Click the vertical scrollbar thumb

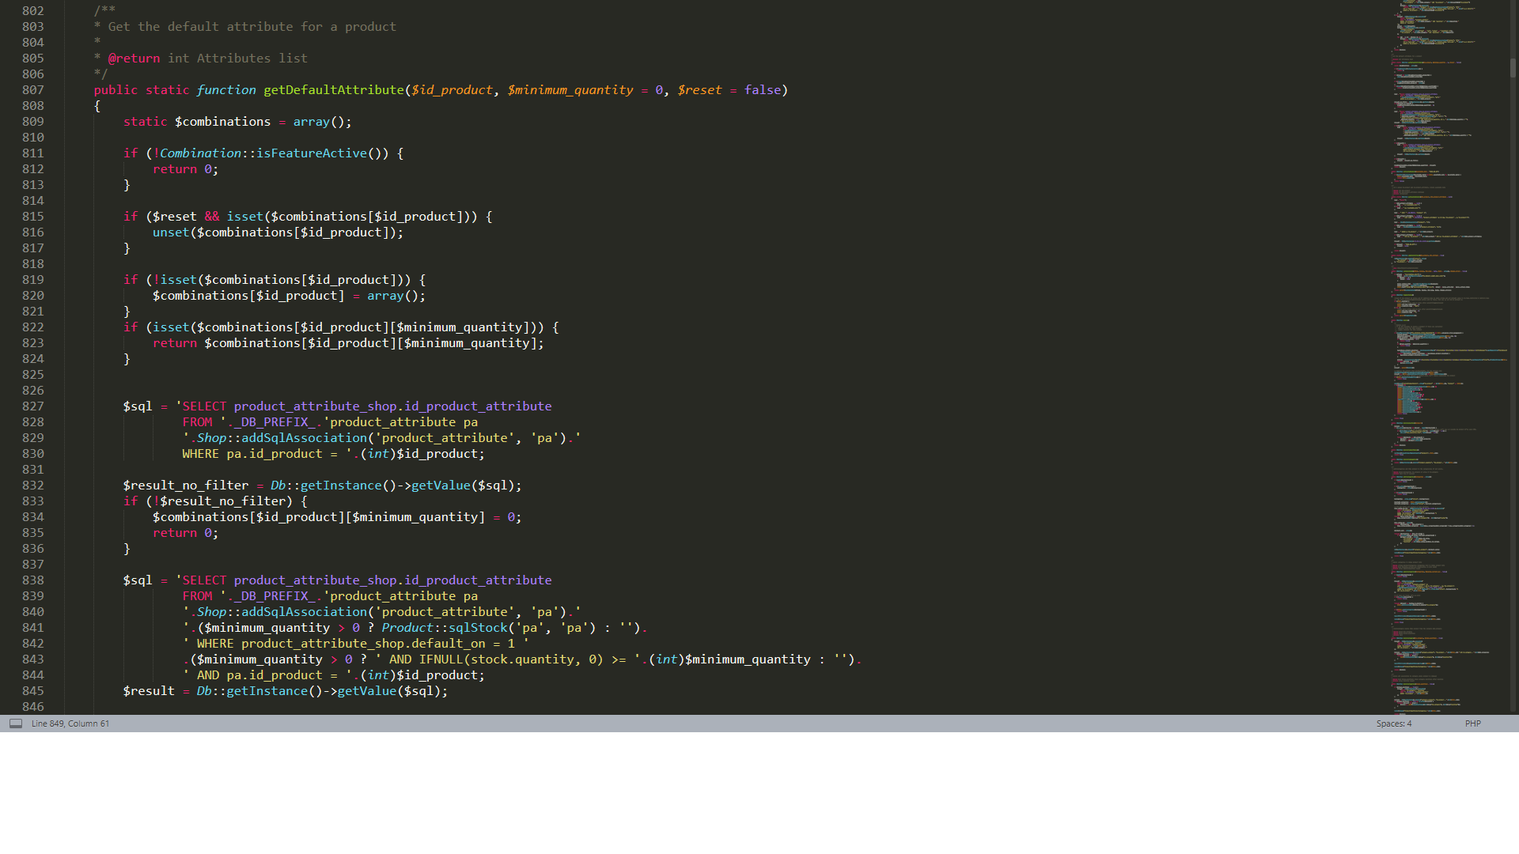[1513, 68]
